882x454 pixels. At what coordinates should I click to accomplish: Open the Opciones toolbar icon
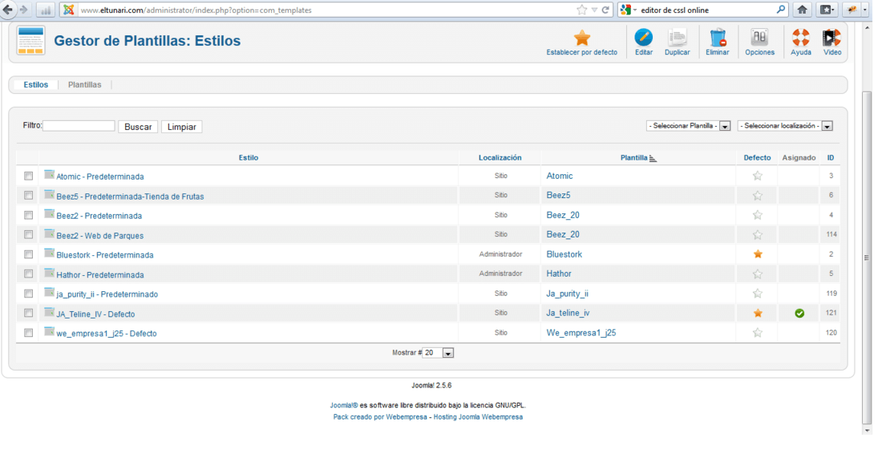[759, 38]
